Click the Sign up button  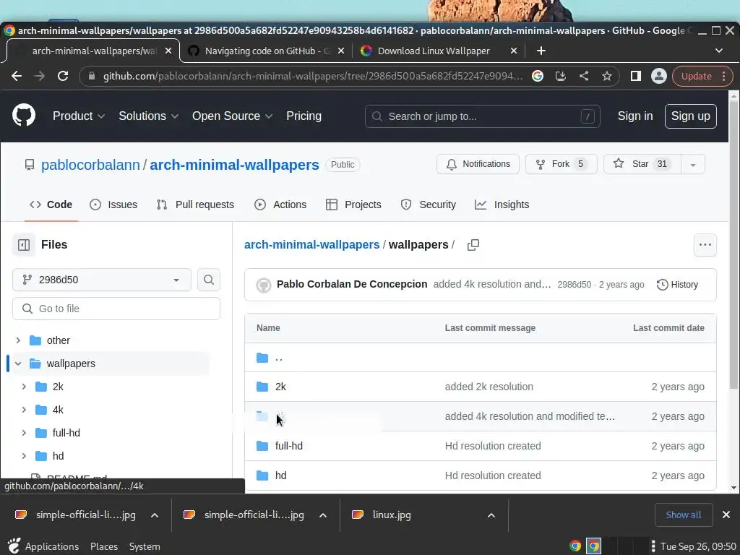[690, 116]
